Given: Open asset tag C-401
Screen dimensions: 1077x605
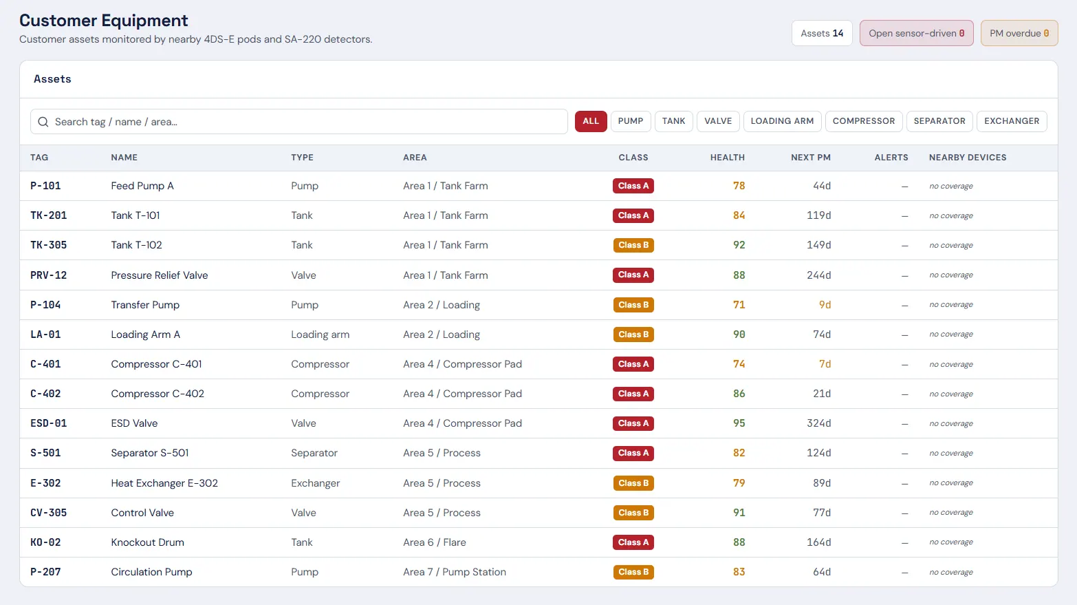Looking at the screenshot, I should 45,364.
